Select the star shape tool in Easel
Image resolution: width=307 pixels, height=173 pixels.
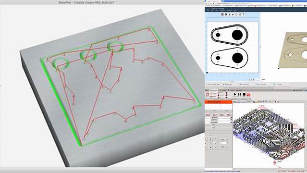(233, 14)
